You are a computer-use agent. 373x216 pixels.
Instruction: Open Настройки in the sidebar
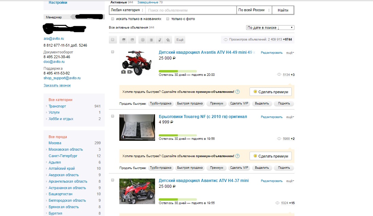tap(58, 2)
